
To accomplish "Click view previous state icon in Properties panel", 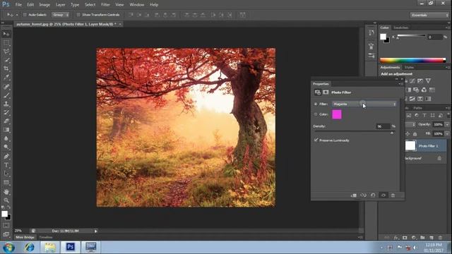I will coord(363,195).
